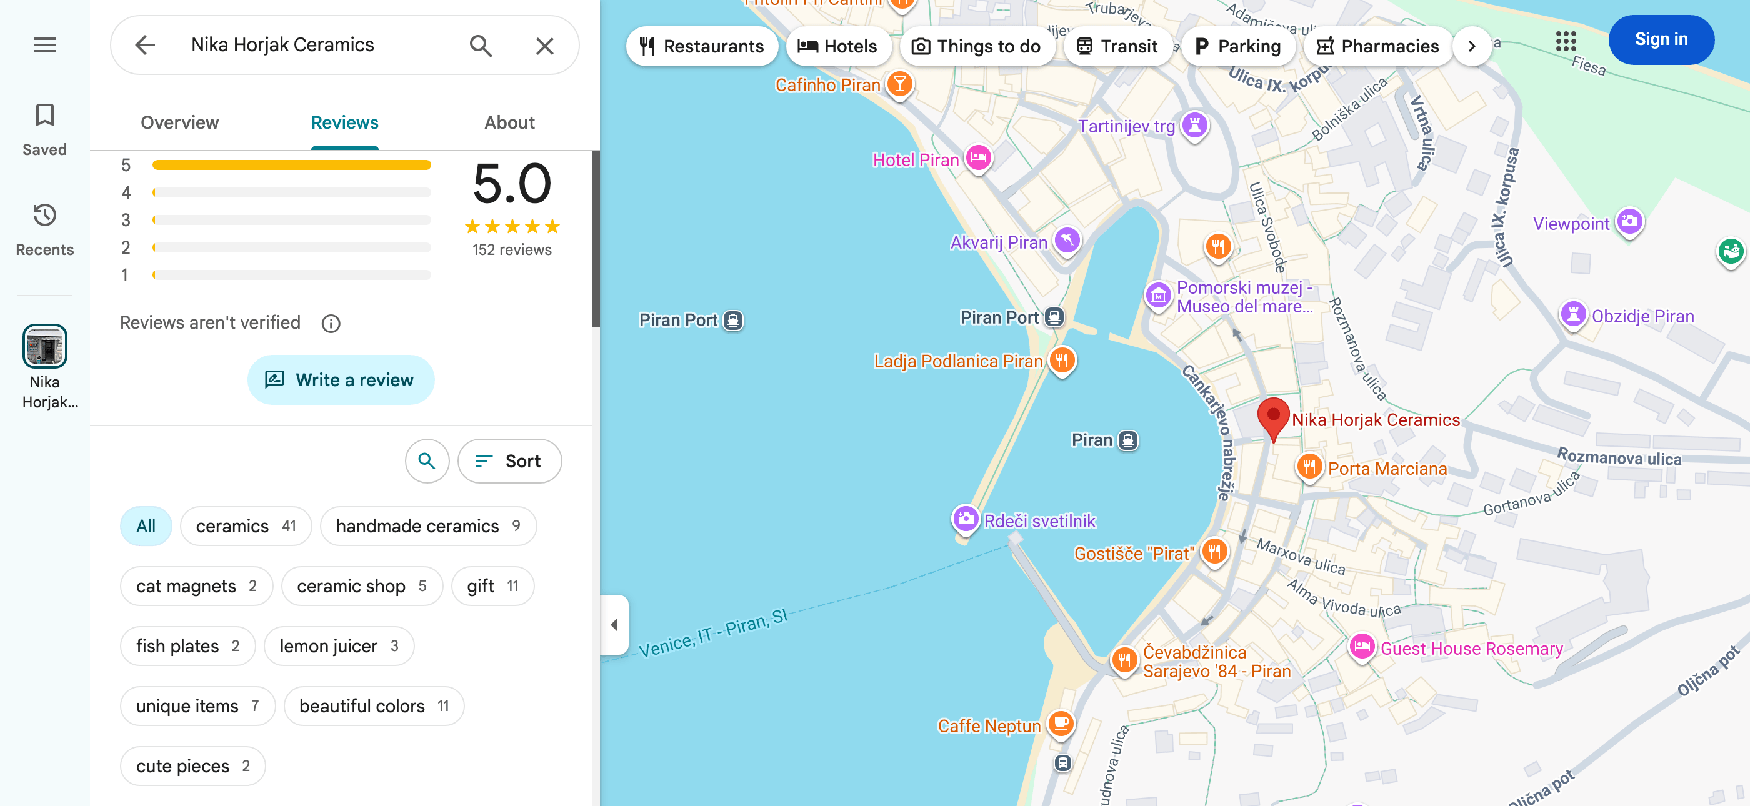
Task: Toggle unique items 7 filter chip
Action: 197,706
